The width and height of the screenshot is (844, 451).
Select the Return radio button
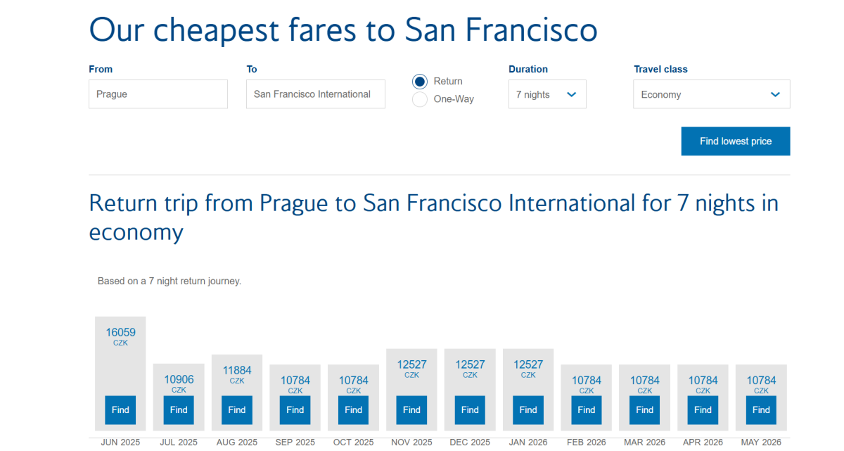coord(420,82)
